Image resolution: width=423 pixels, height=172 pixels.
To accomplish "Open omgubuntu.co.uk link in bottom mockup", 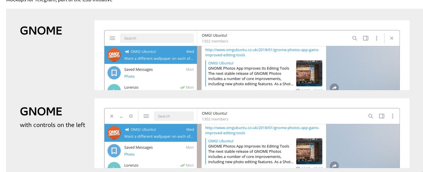I will [262, 130].
